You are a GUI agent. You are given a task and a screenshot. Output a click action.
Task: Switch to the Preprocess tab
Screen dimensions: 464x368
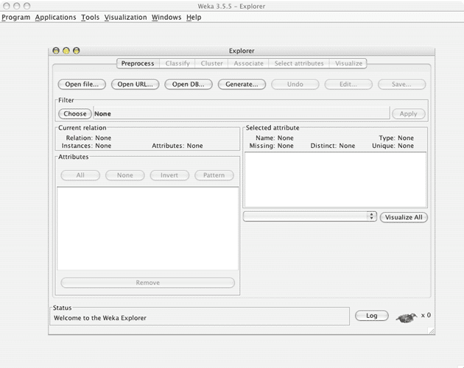click(138, 64)
